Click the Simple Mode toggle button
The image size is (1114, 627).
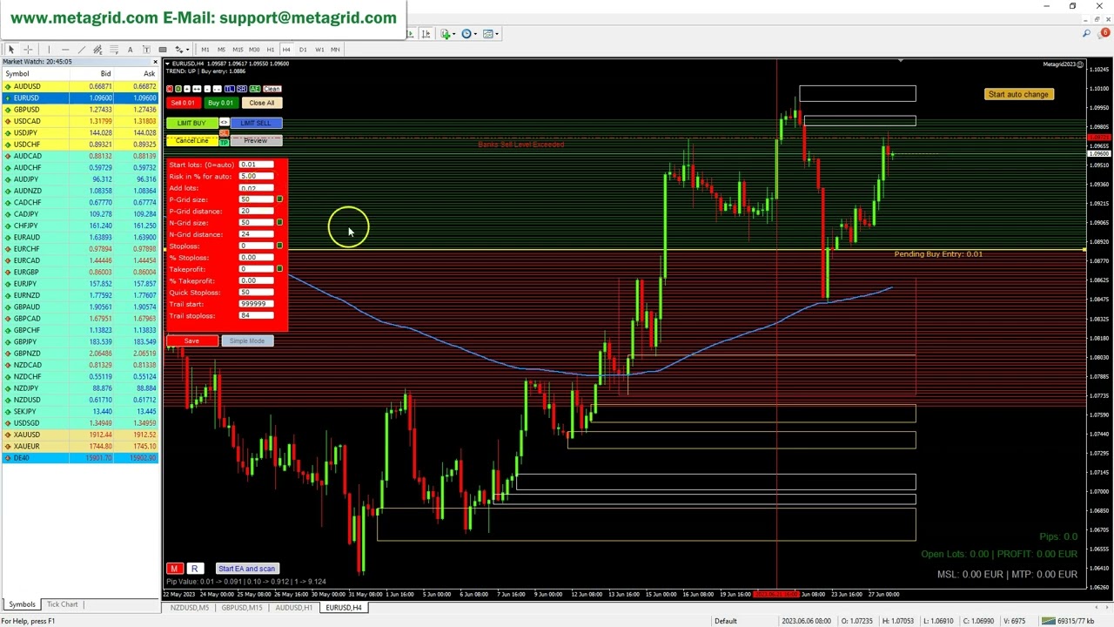[x=247, y=340]
